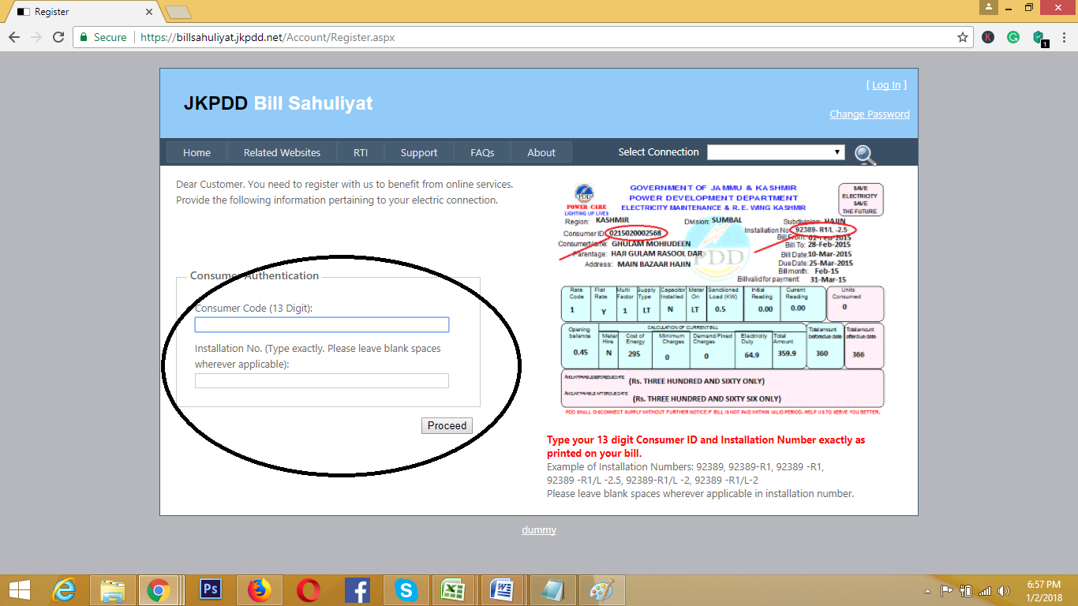Switch to Chrome in the taskbar
This screenshot has width=1078, height=606.
click(x=158, y=590)
